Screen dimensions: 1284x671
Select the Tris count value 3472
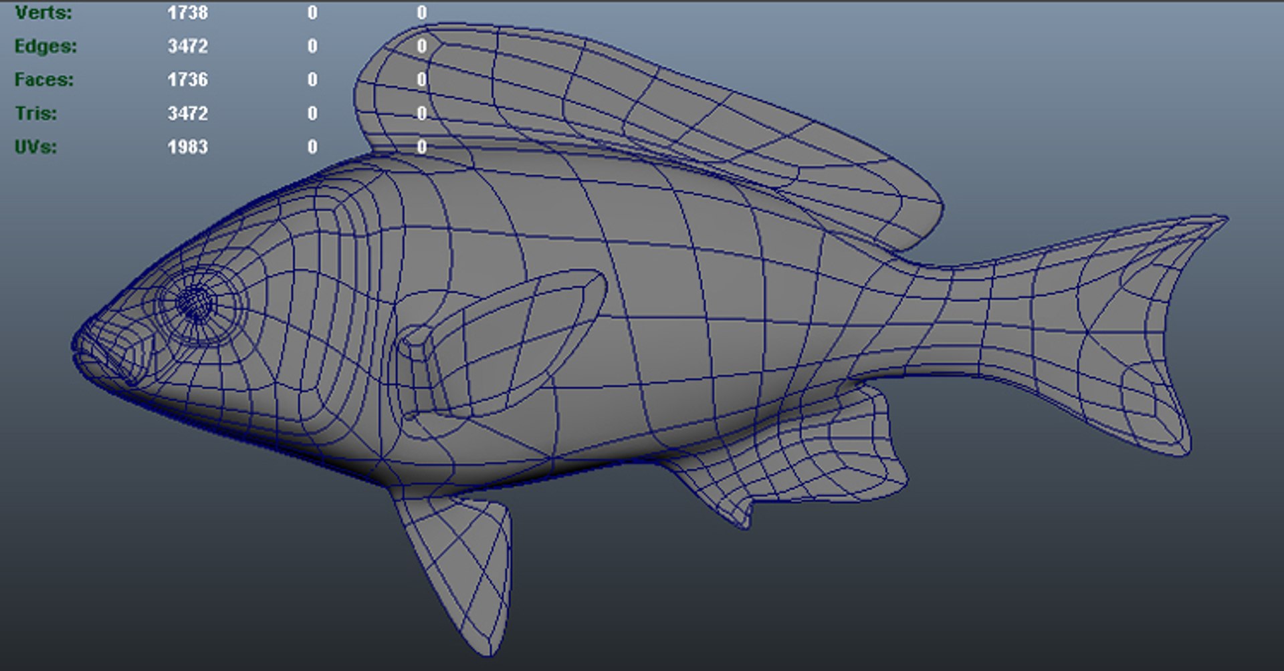click(188, 113)
